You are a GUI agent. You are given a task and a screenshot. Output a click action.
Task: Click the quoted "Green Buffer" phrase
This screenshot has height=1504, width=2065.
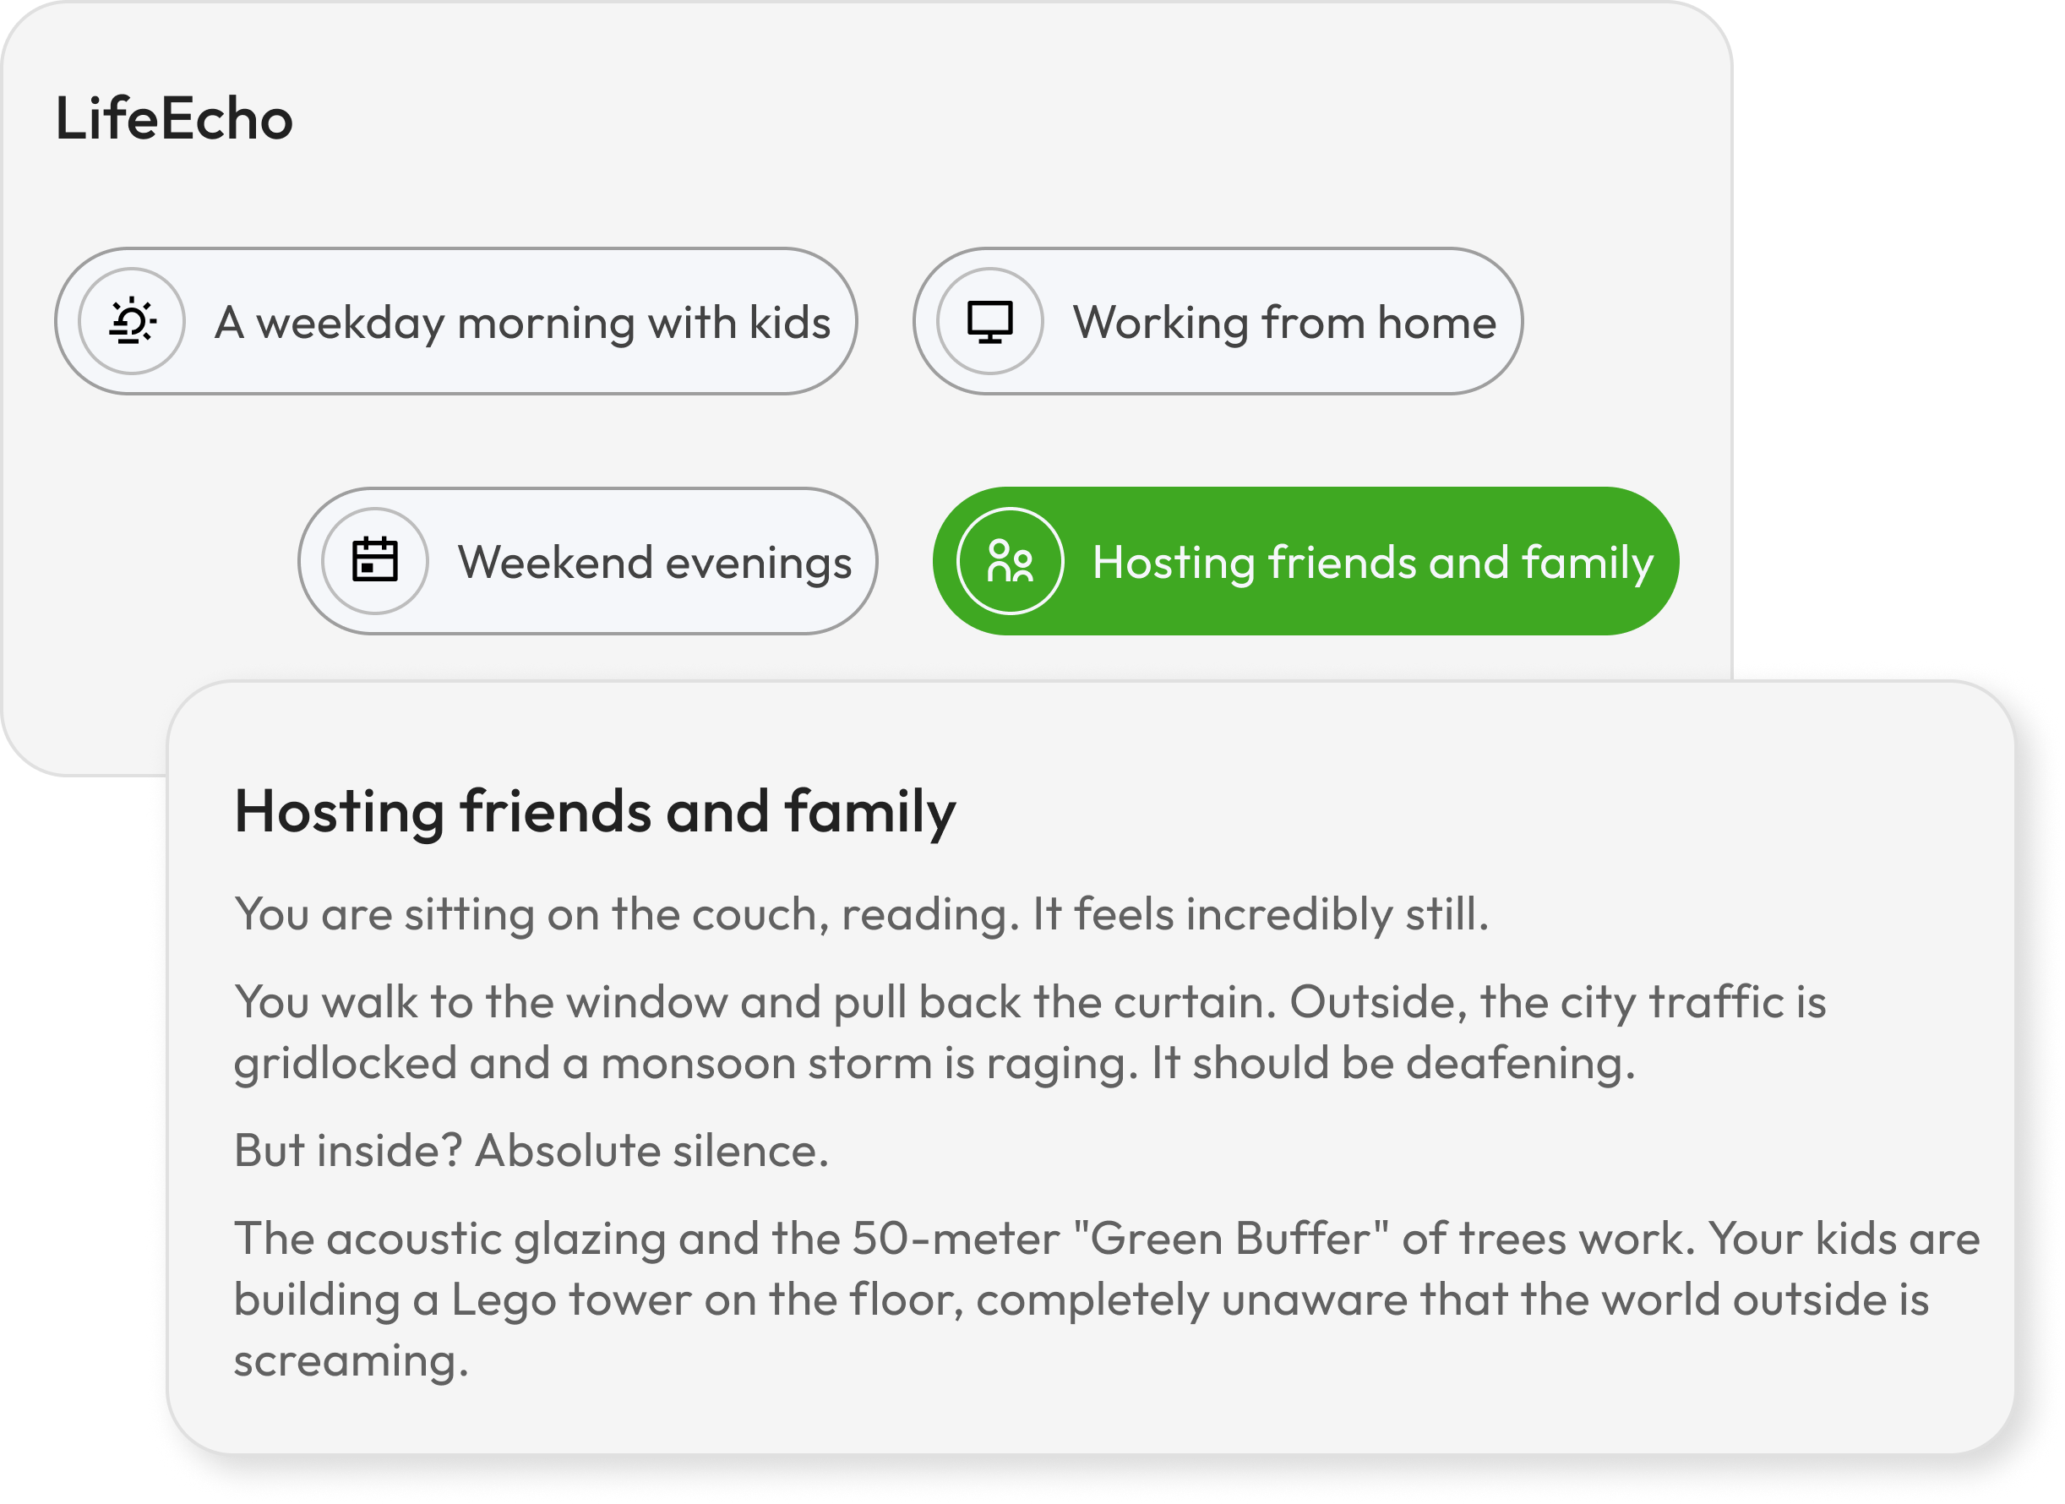tap(1231, 1239)
